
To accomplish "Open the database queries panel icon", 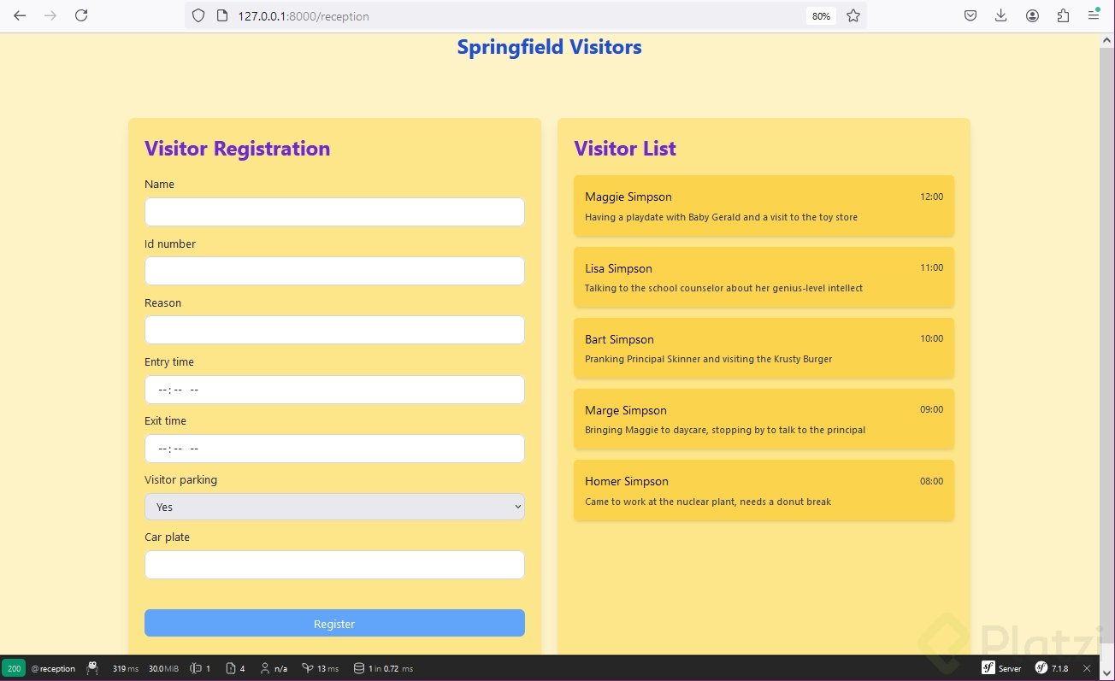I will click(x=359, y=668).
